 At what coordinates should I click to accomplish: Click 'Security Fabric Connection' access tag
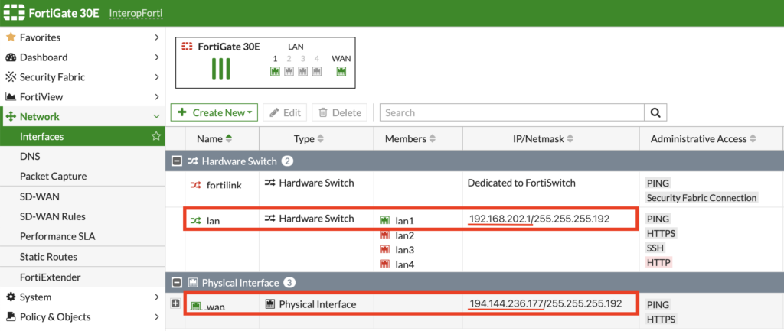pos(701,198)
